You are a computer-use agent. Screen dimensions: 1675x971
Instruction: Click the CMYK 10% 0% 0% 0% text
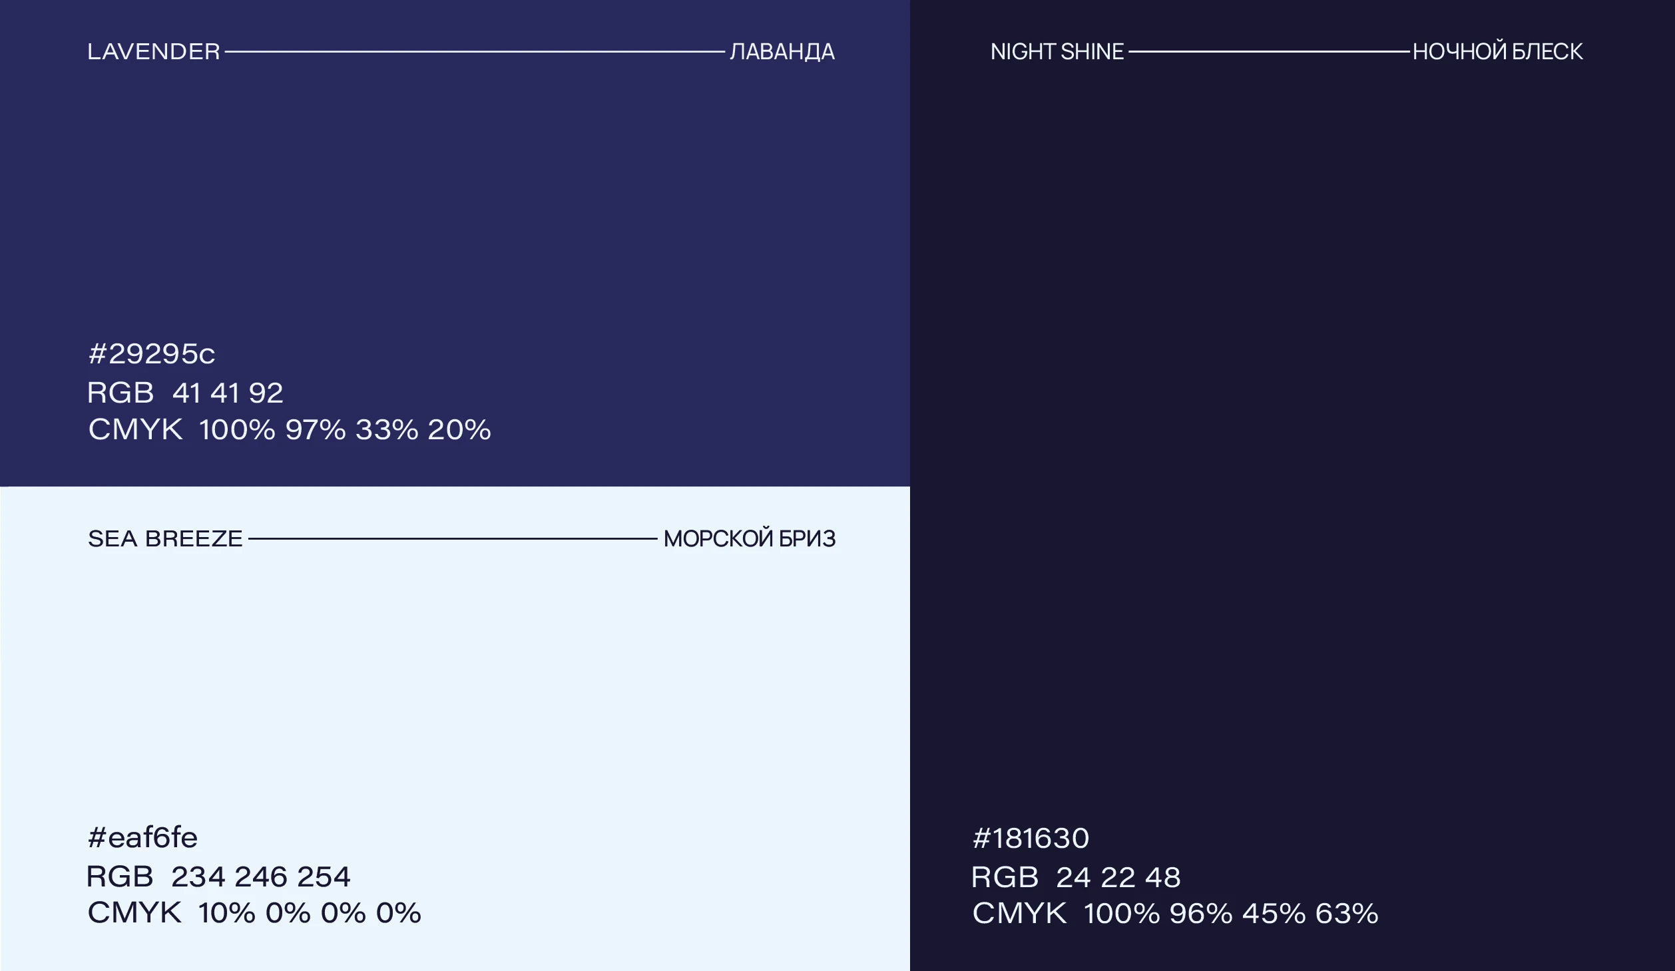(254, 912)
